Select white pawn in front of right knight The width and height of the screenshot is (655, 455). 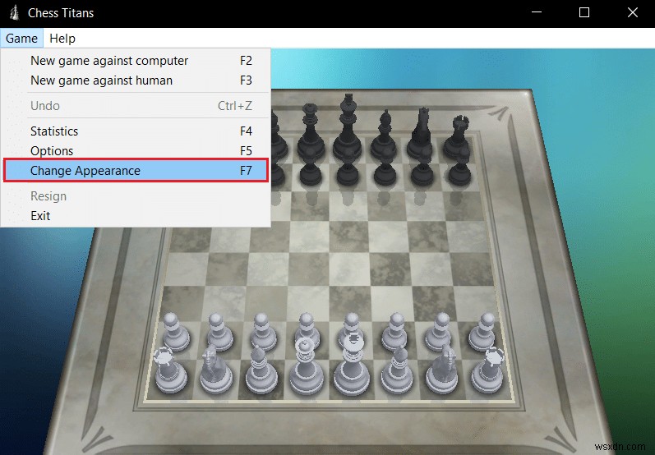440,333
